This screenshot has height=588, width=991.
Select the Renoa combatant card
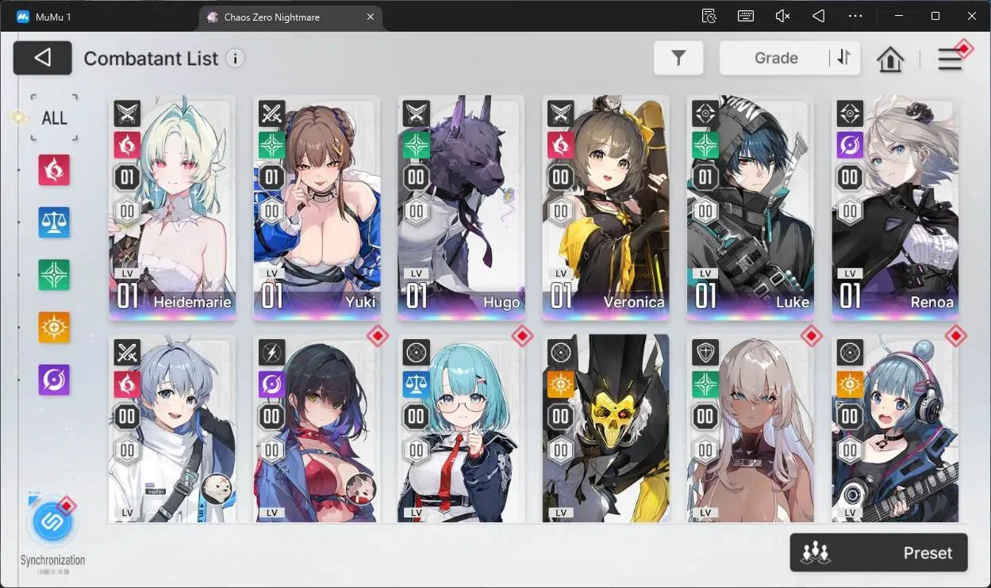point(894,208)
